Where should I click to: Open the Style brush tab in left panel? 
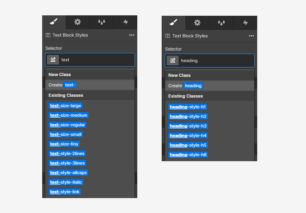point(54,22)
